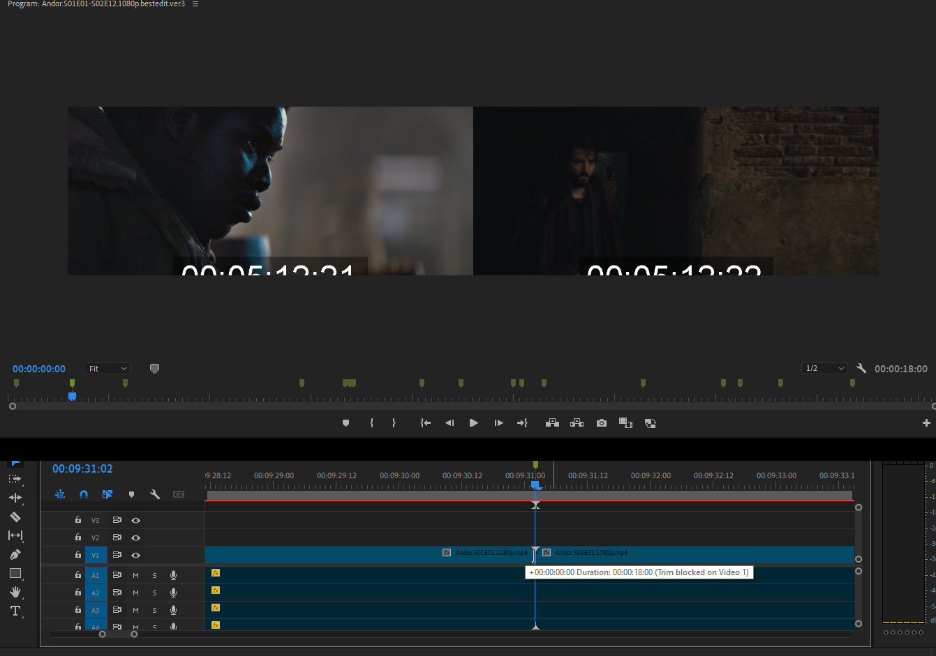This screenshot has height=656, width=936.
Task: Click the Mark Out button
Action: coord(394,423)
